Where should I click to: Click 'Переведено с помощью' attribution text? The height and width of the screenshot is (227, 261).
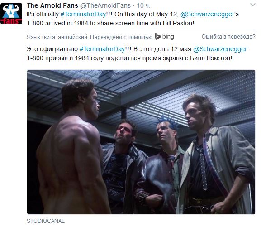click(121, 37)
